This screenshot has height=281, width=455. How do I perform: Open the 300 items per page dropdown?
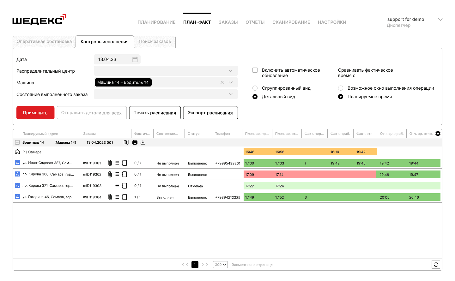221,265
